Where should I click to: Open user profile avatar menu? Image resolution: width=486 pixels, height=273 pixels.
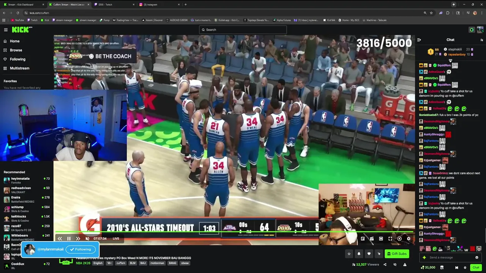(480, 30)
